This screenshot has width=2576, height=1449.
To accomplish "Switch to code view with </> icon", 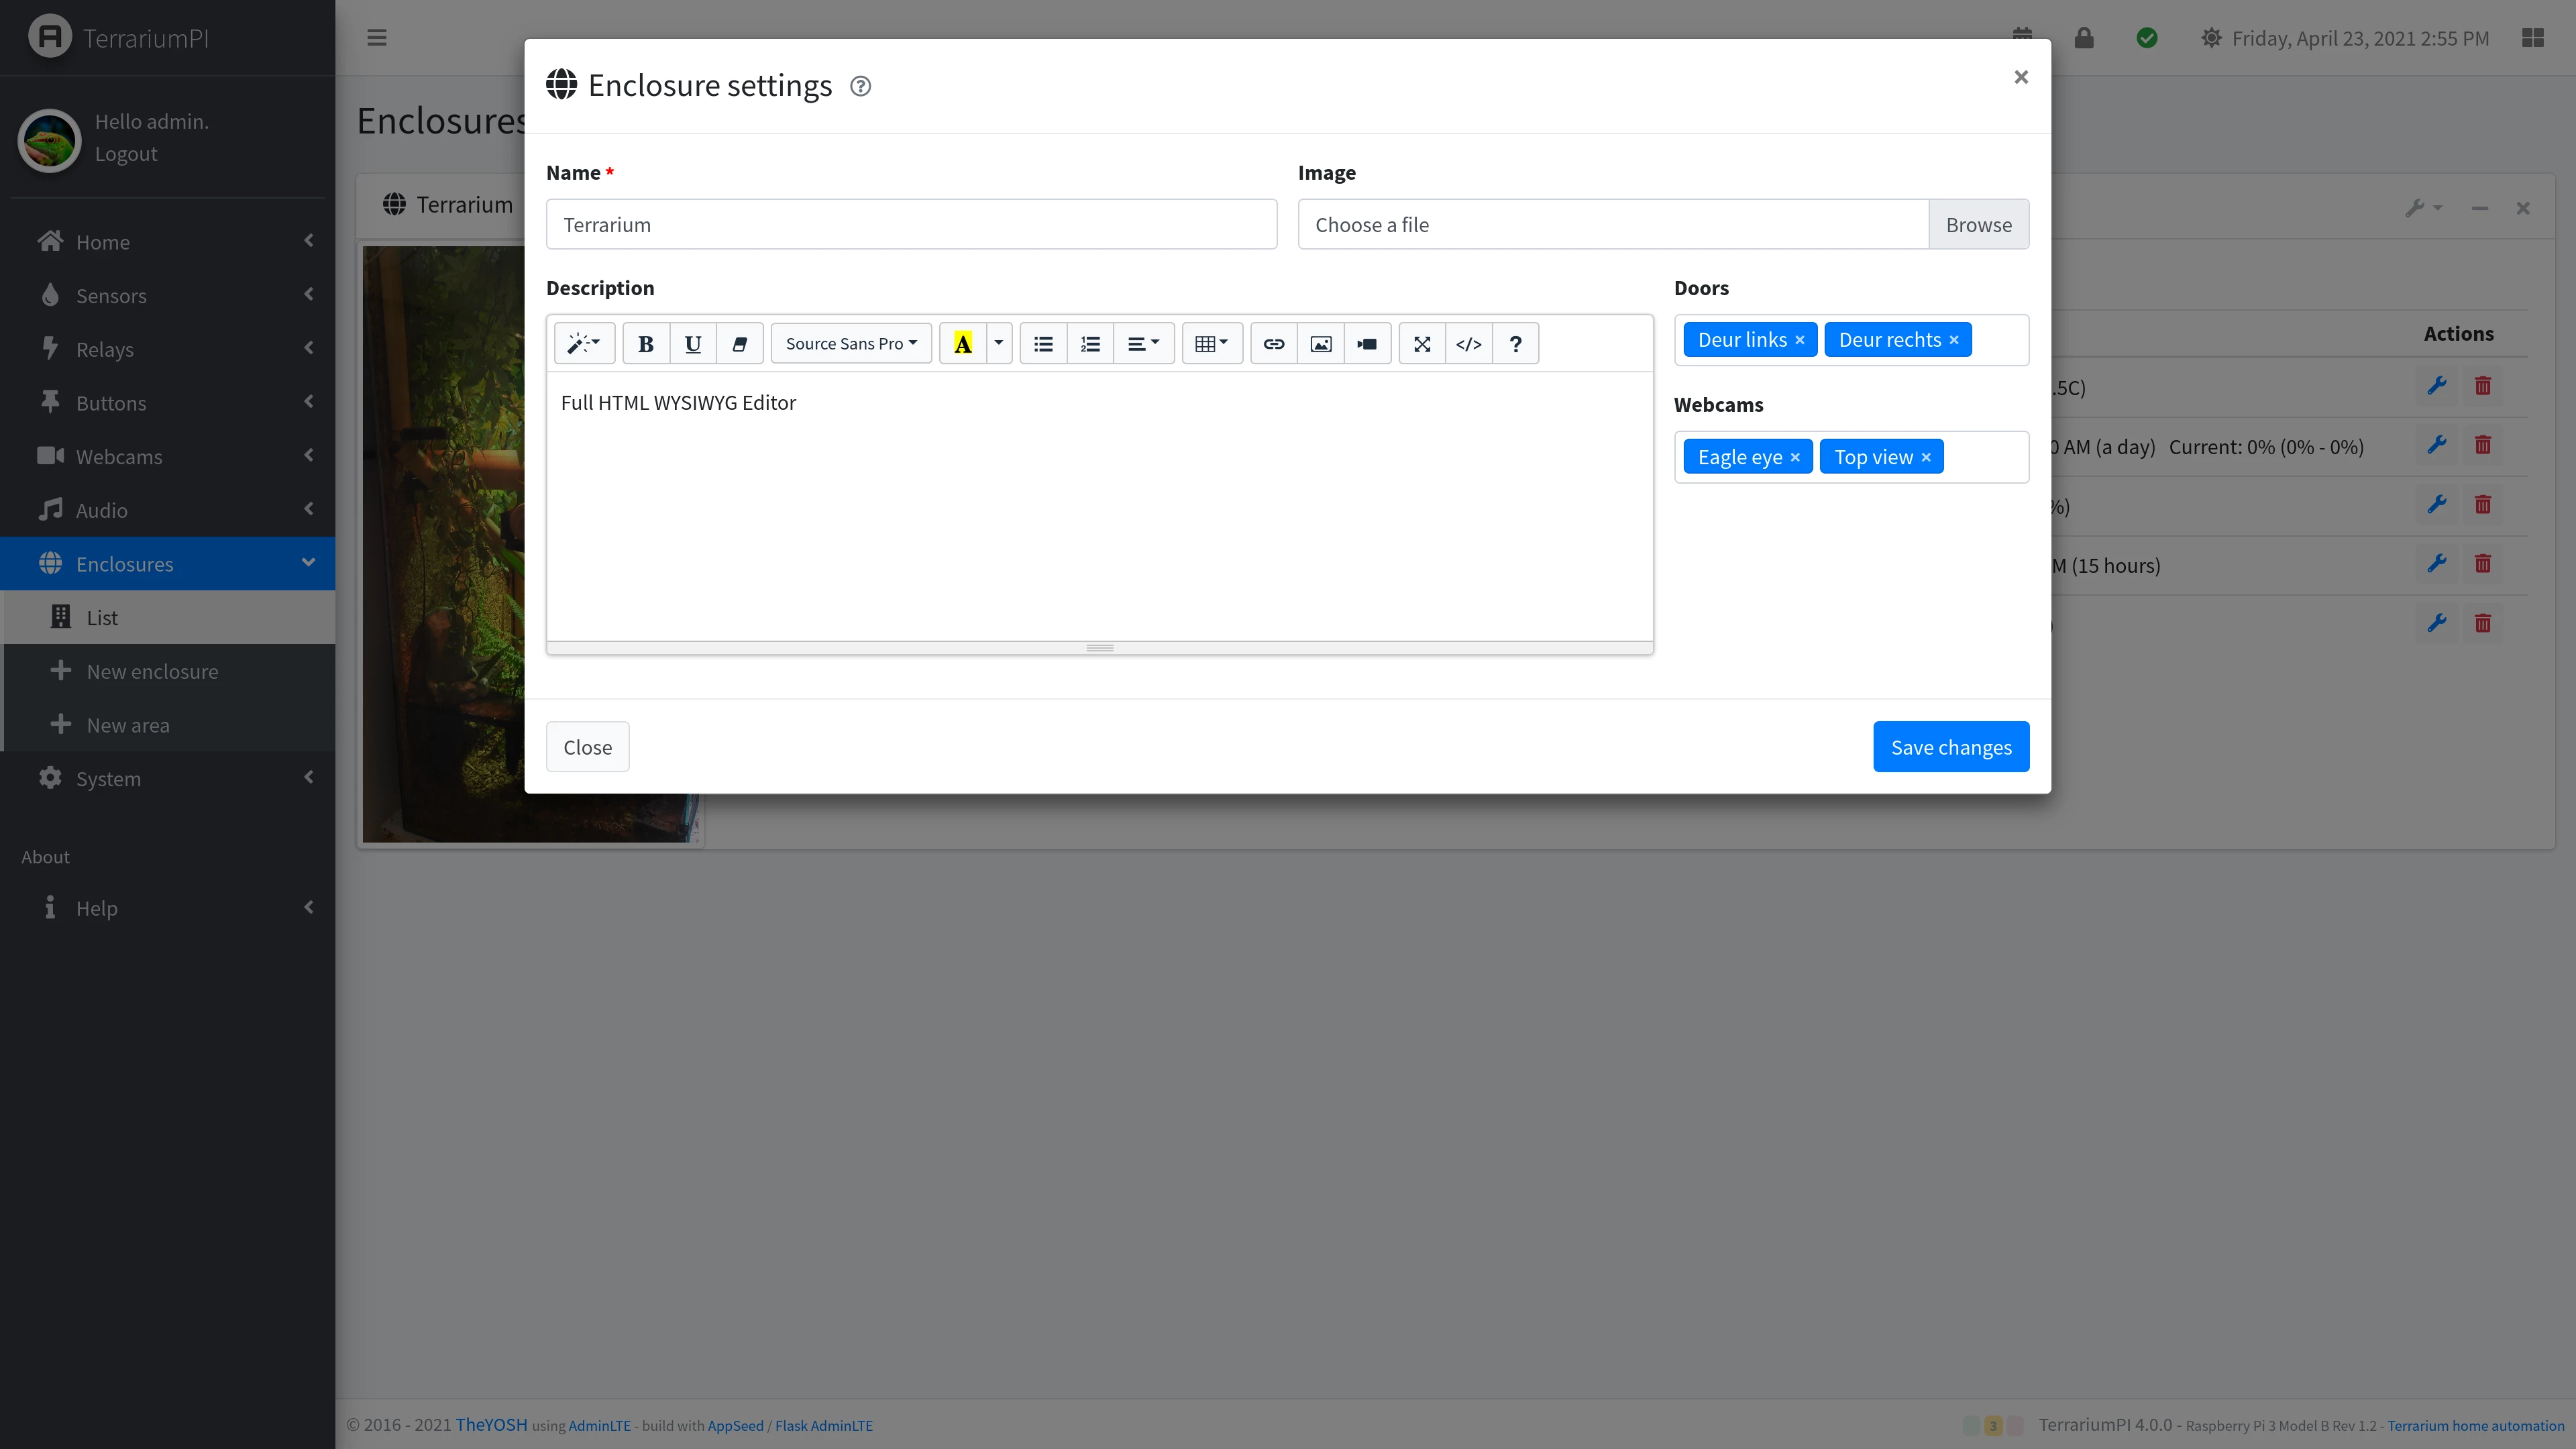I will click(1468, 344).
